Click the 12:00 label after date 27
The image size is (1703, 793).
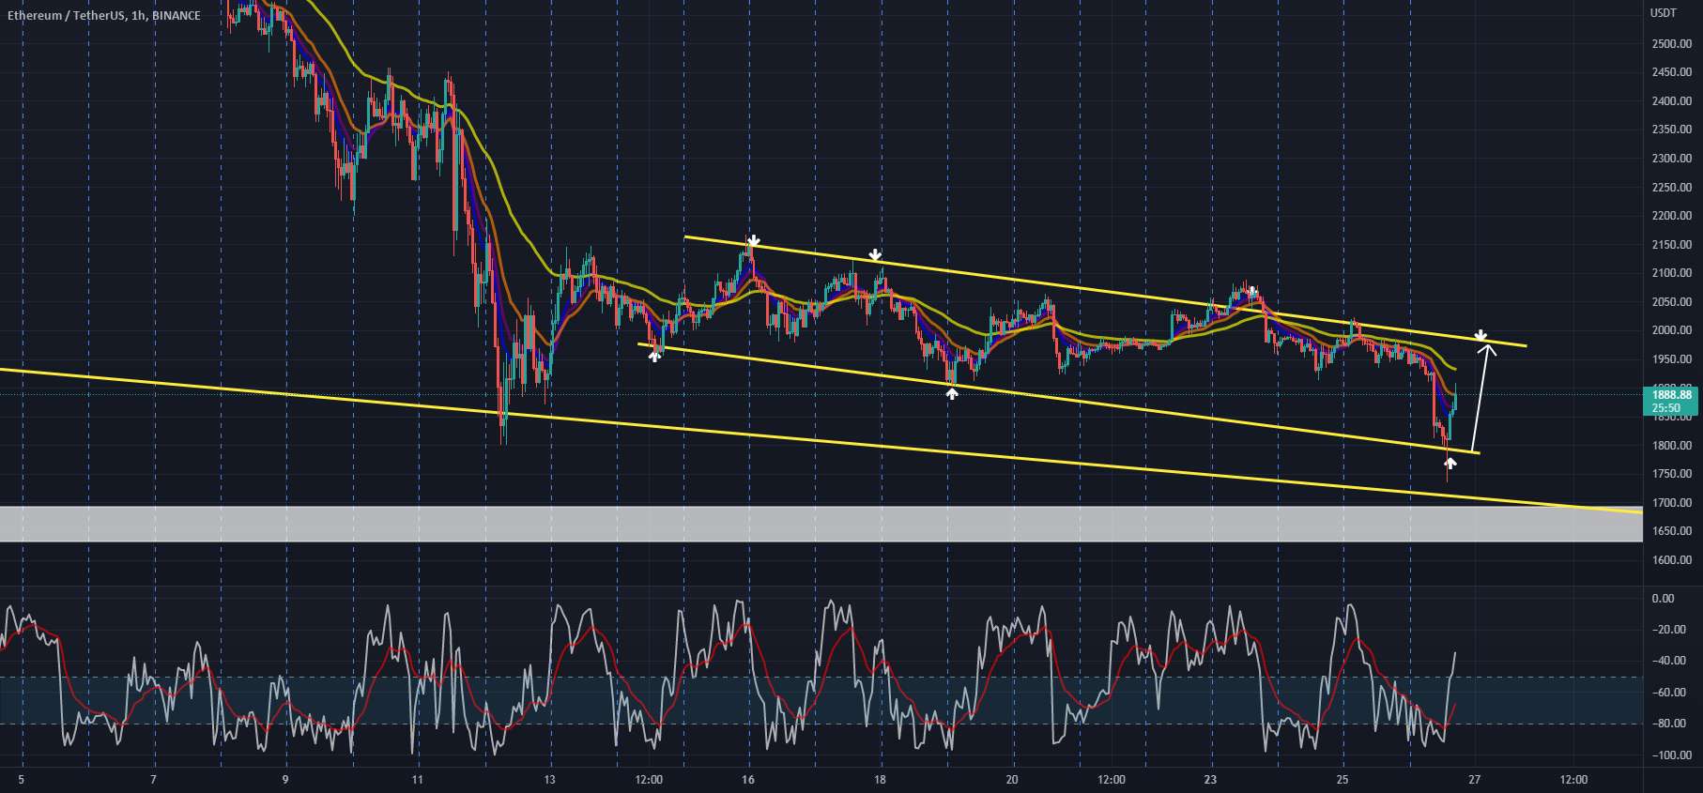point(1573,780)
